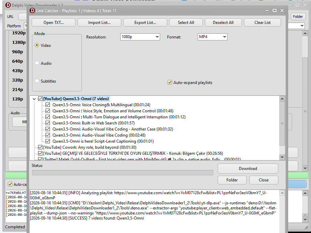This screenshot has width=311, height=233.
Task: Uncheck GEÇMİŞİ VE GELECEĞİYLE TÜRKİYE'DE video checkbox
Action: coord(40,153)
